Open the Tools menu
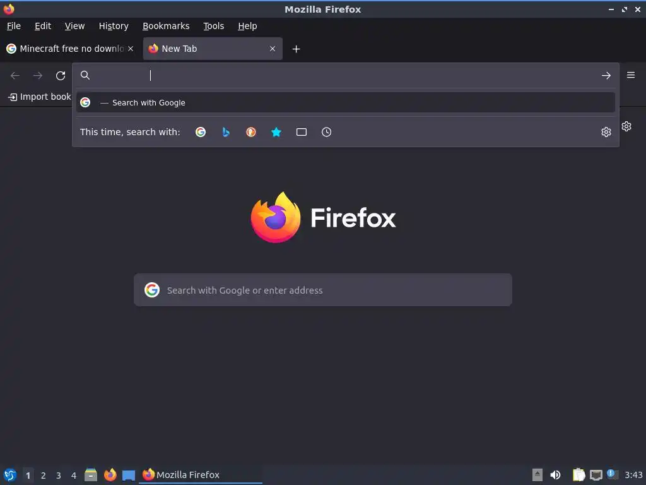This screenshot has height=485, width=646. click(x=213, y=26)
